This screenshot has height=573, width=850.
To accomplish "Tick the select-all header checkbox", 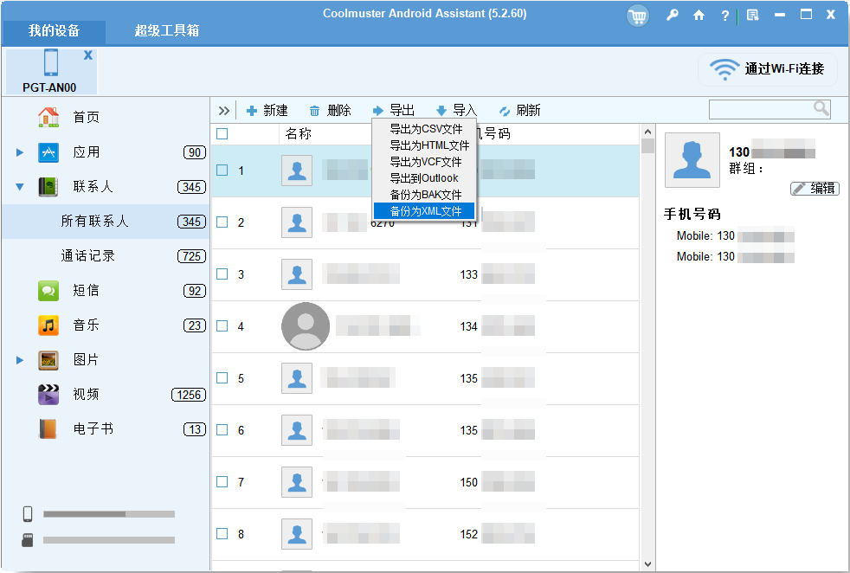I will click(x=222, y=134).
